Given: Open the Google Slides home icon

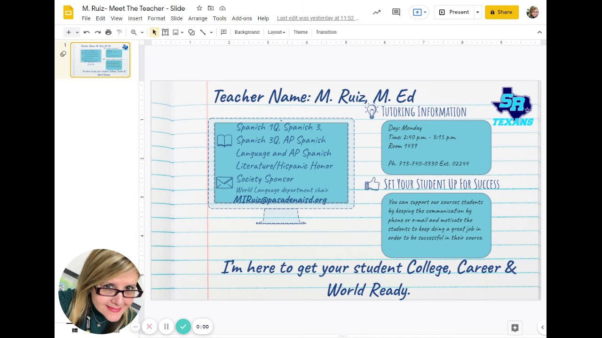Looking at the screenshot, I should pyautogui.click(x=69, y=12).
